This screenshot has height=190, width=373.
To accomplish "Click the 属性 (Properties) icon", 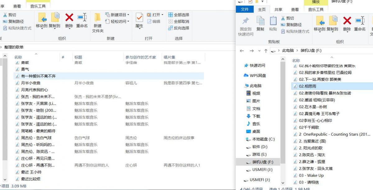I will pyautogui.click(x=139, y=21).
